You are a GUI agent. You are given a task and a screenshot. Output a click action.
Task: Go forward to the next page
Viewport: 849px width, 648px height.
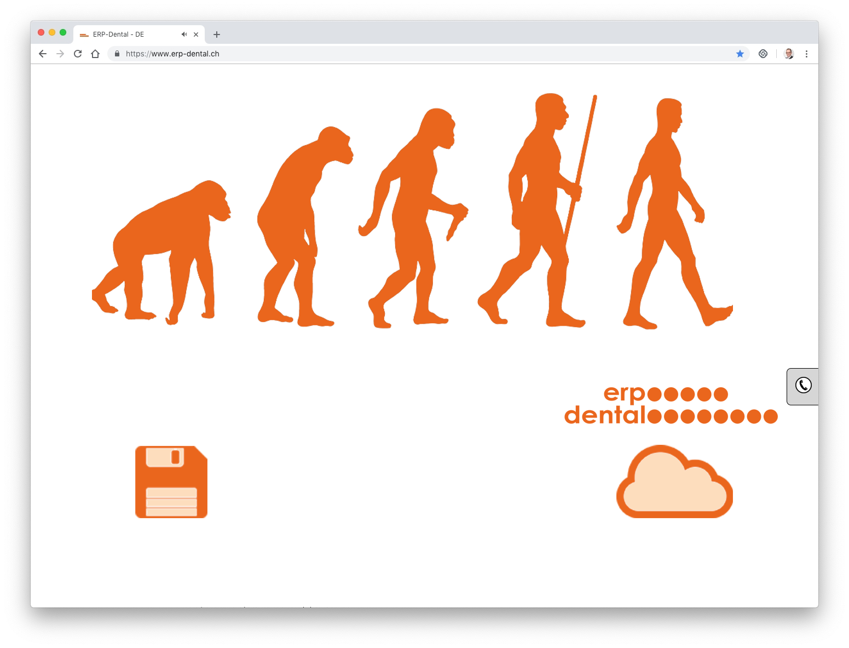[x=60, y=54]
